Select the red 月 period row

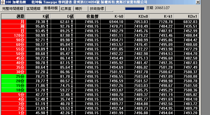point(13,21)
